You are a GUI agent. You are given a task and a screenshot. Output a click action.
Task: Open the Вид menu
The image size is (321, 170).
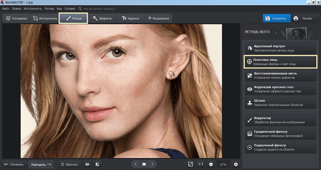pos(59,9)
